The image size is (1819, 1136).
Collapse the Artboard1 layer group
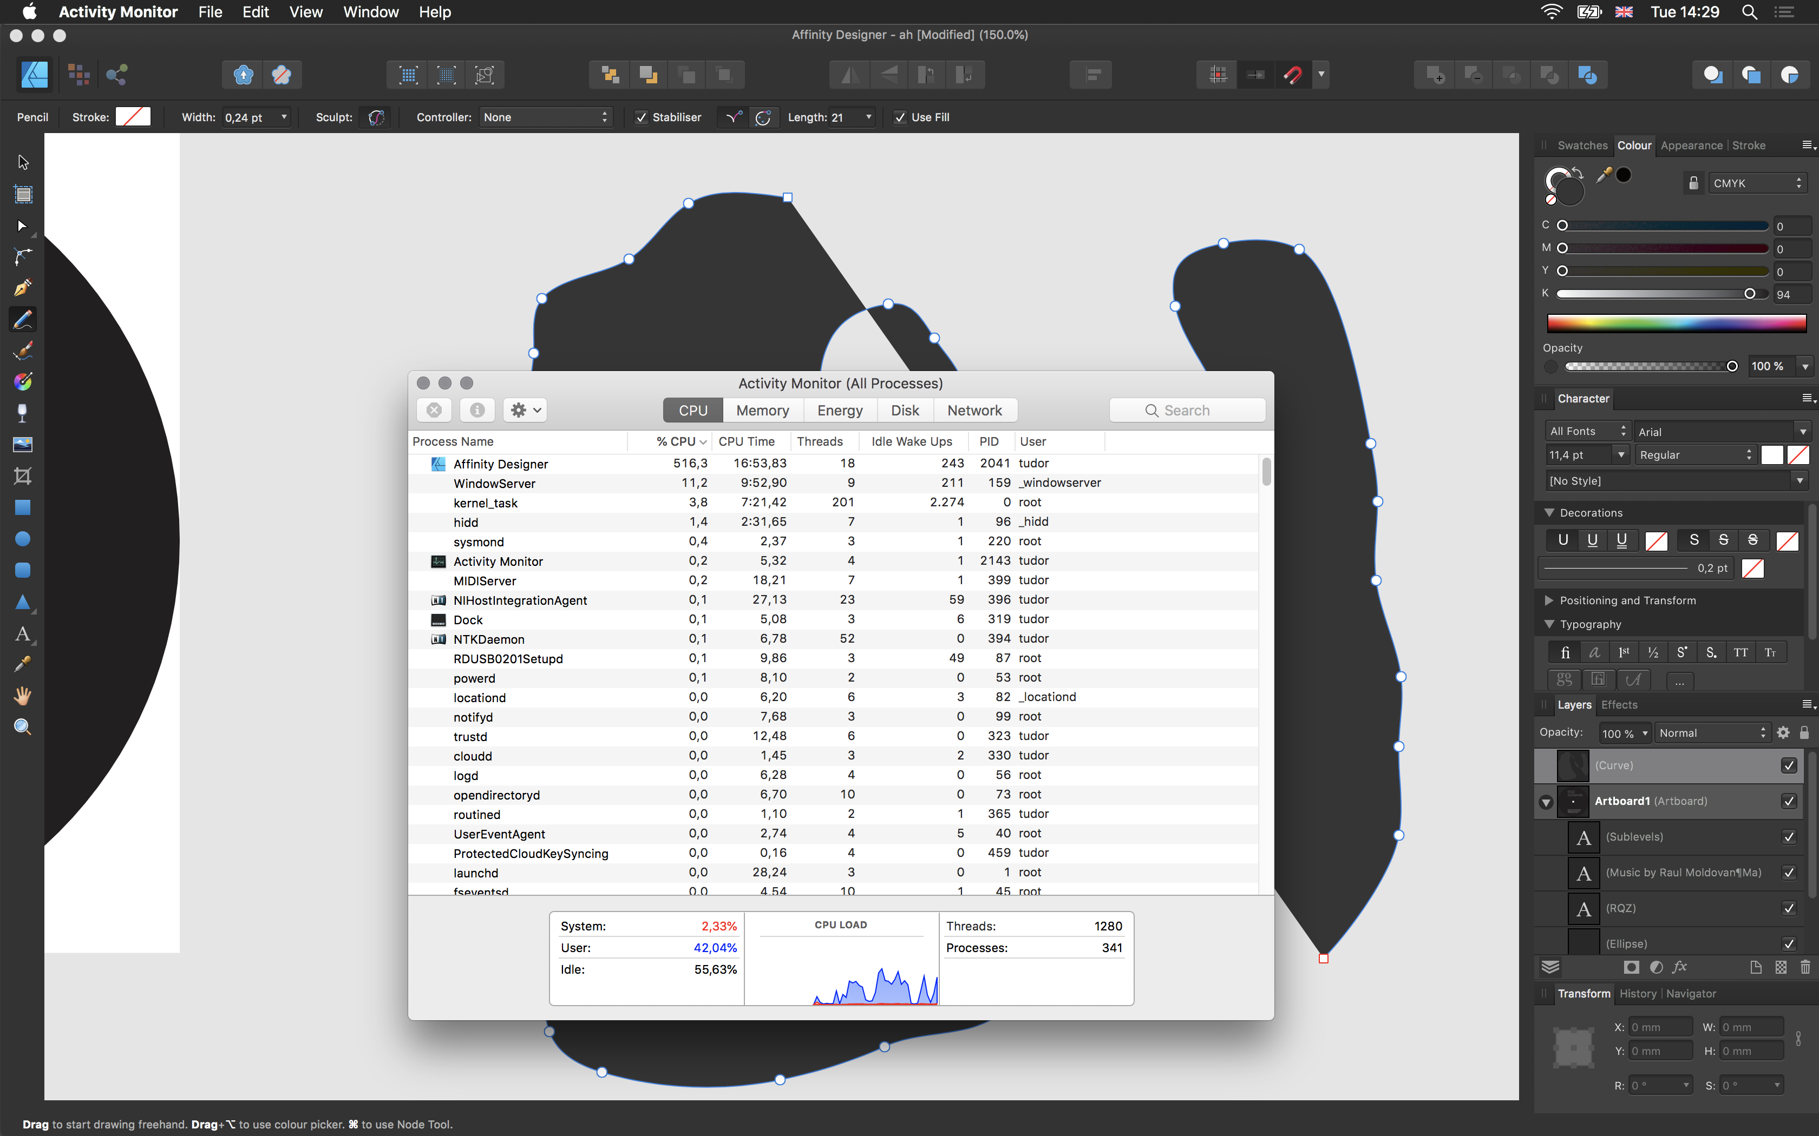point(1546,802)
